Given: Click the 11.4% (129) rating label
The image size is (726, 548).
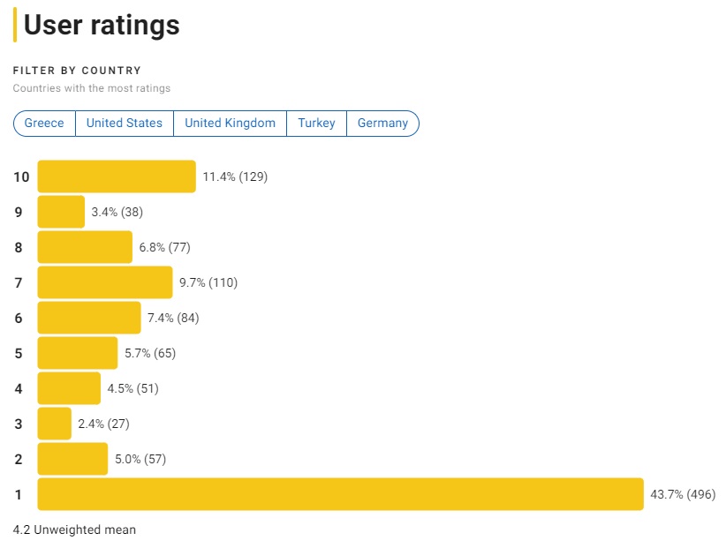Looking at the screenshot, I should pos(235,176).
